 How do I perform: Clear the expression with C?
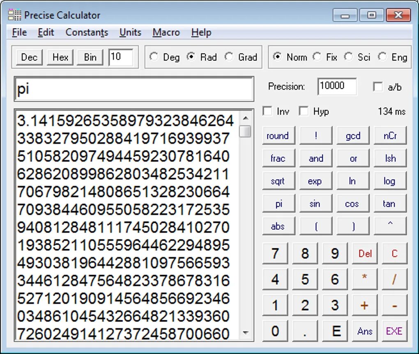pos(395,253)
